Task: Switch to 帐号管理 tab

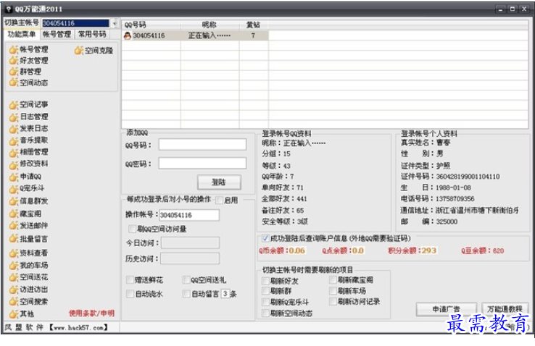Action: pyautogui.click(x=57, y=34)
